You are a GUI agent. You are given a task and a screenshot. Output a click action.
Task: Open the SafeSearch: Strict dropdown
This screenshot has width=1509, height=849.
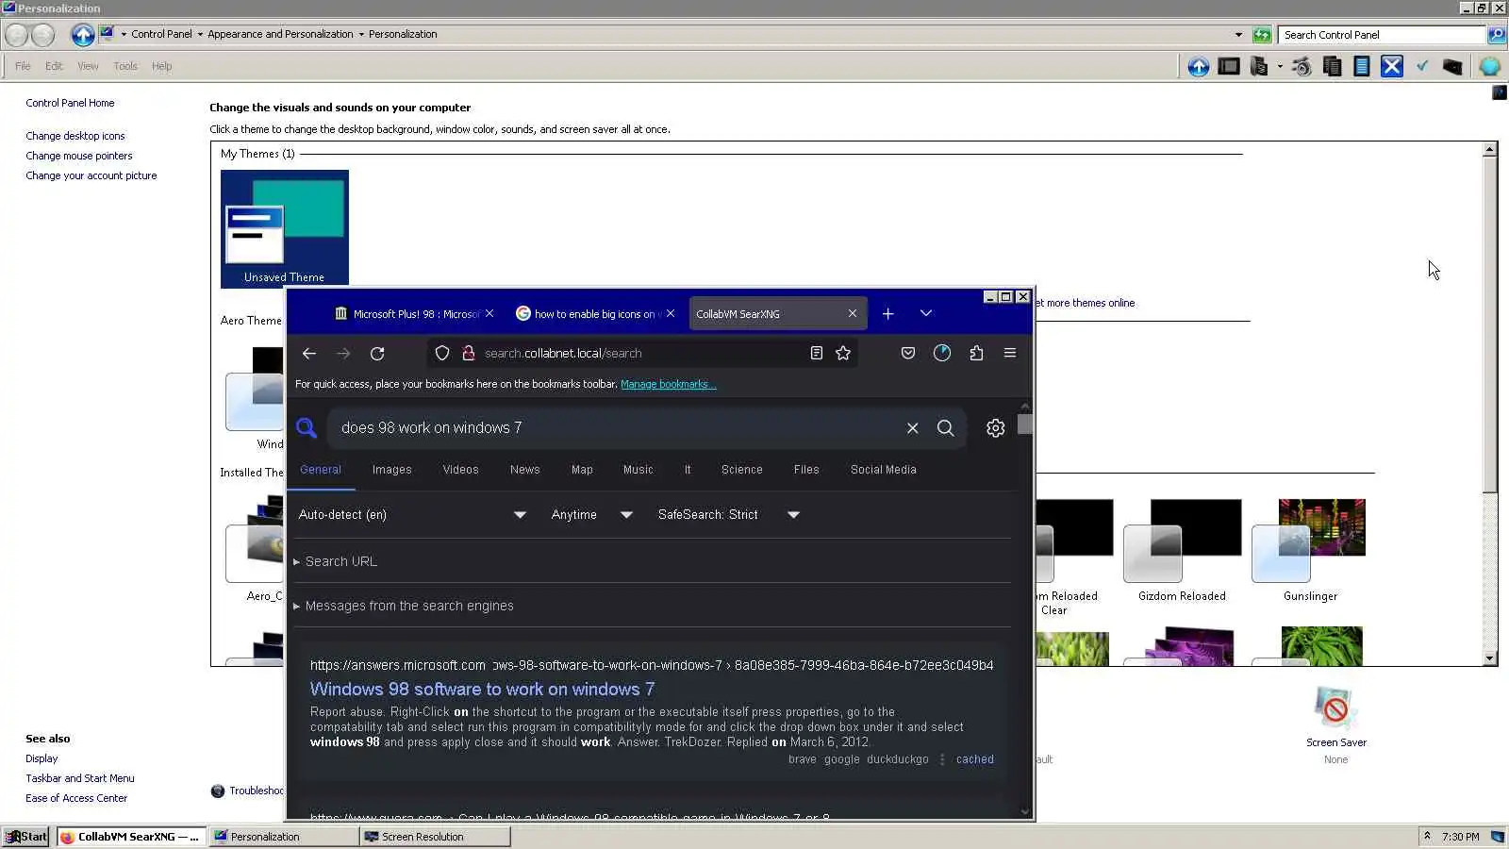728,515
